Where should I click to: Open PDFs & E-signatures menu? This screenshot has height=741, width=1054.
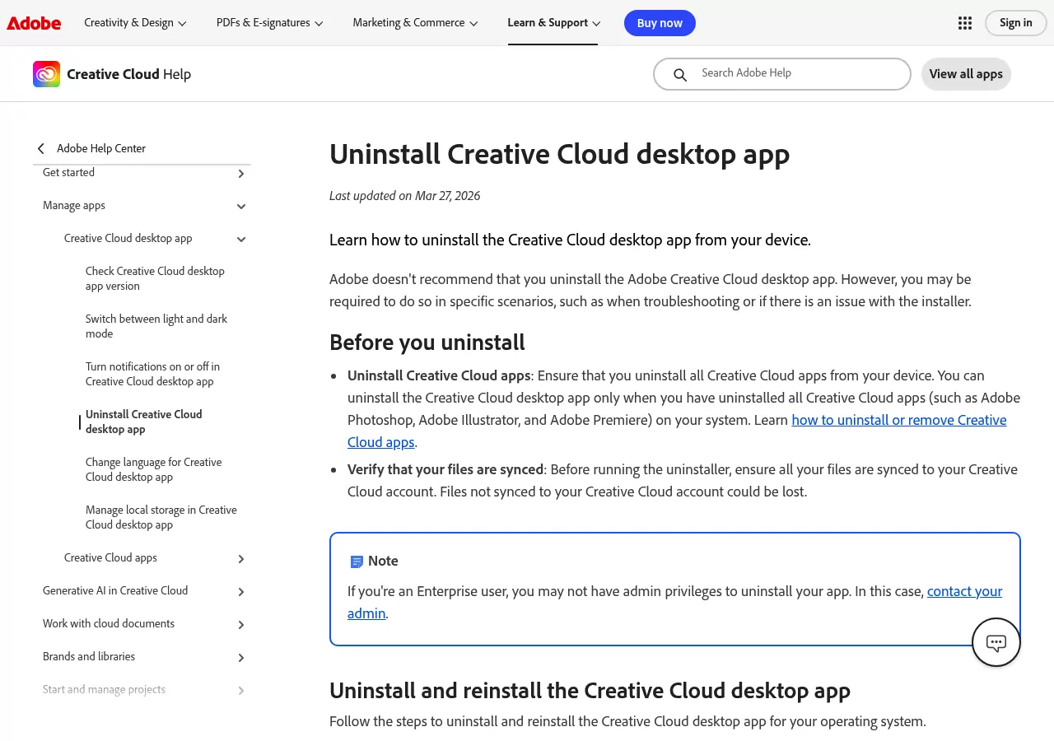270,23
